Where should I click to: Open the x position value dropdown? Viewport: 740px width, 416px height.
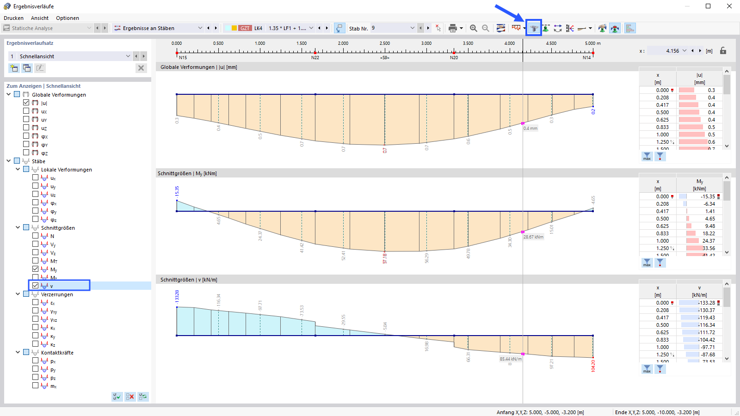point(684,51)
